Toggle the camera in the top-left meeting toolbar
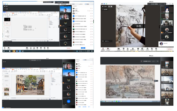The width and height of the screenshot is (177, 111). (9, 48)
